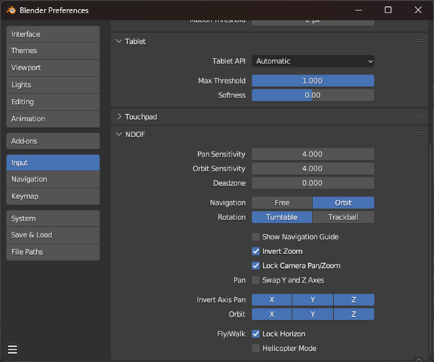Open the Tablet API dropdown
This screenshot has height=362, width=434.
pyautogui.click(x=312, y=61)
